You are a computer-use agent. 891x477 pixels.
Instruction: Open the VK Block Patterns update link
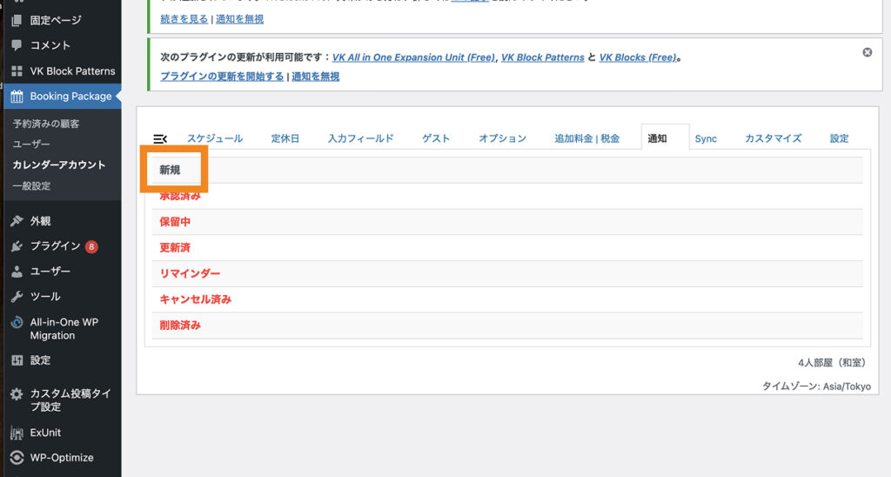pos(543,57)
